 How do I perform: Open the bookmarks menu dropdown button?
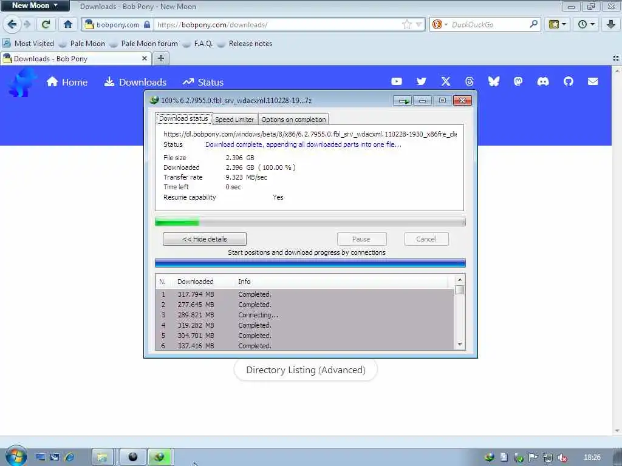(x=558, y=24)
